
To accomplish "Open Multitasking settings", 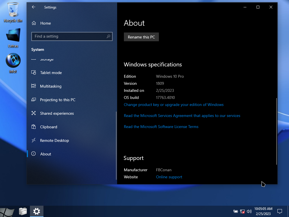I will 72,86.
